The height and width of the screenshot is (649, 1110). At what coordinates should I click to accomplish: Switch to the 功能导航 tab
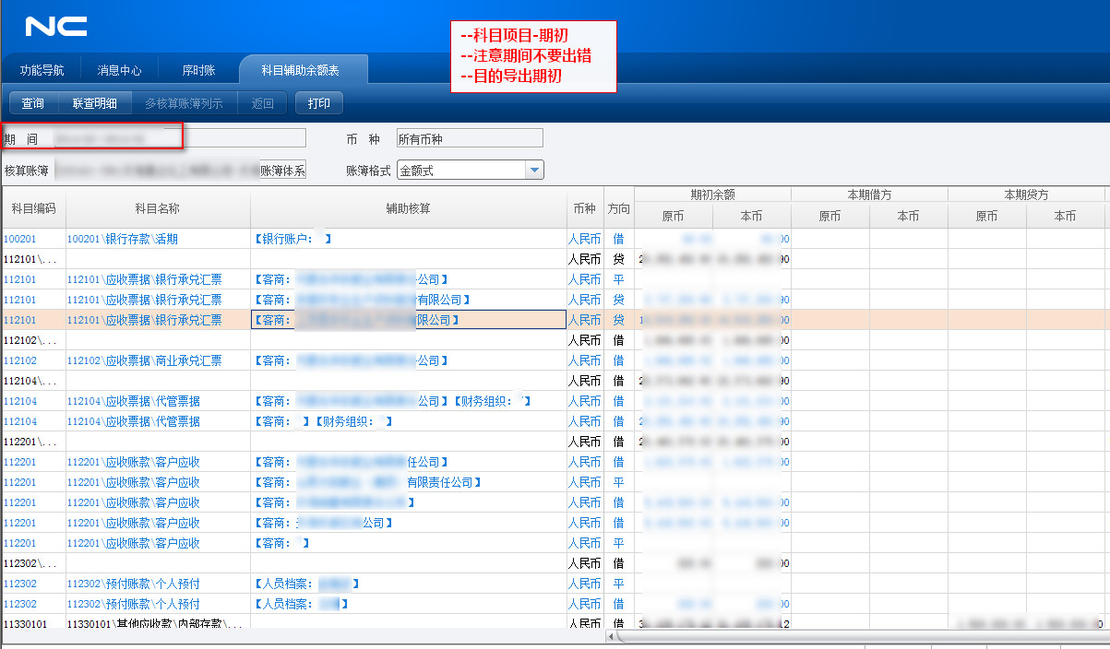(42, 70)
